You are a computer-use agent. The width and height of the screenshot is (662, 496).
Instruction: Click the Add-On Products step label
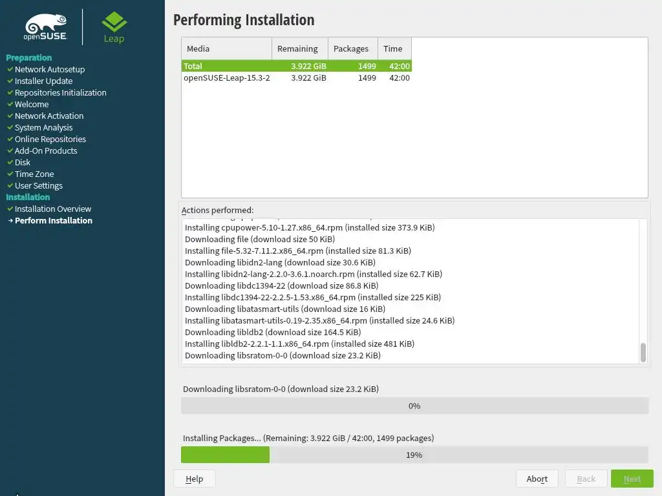click(46, 150)
